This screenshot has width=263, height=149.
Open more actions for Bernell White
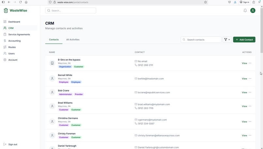(x=250, y=79)
